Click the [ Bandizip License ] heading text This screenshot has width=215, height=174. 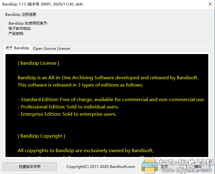[x=38, y=63]
